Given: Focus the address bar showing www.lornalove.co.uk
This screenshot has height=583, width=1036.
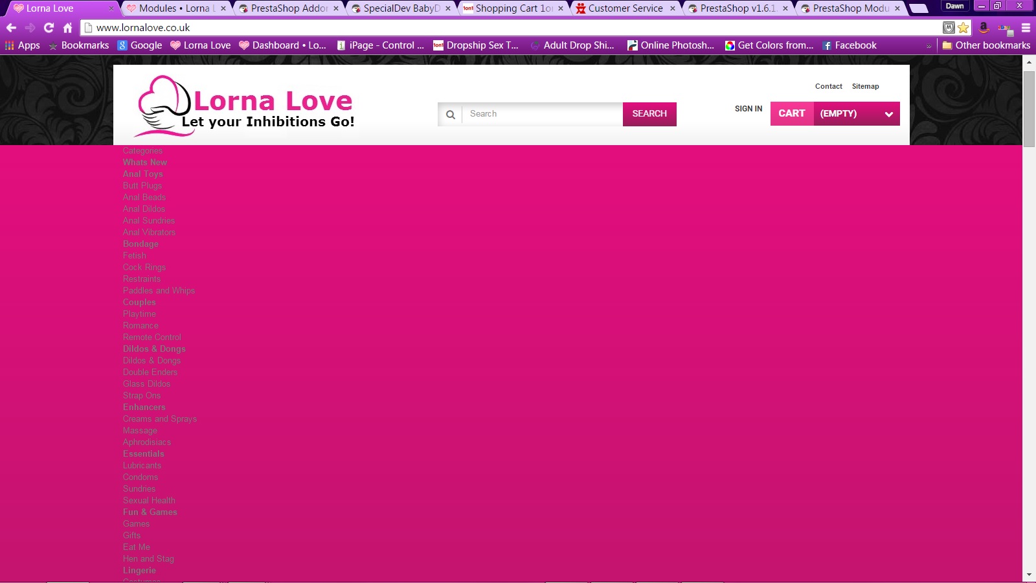Looking at the screenshot, I should [x=512, y=28].
